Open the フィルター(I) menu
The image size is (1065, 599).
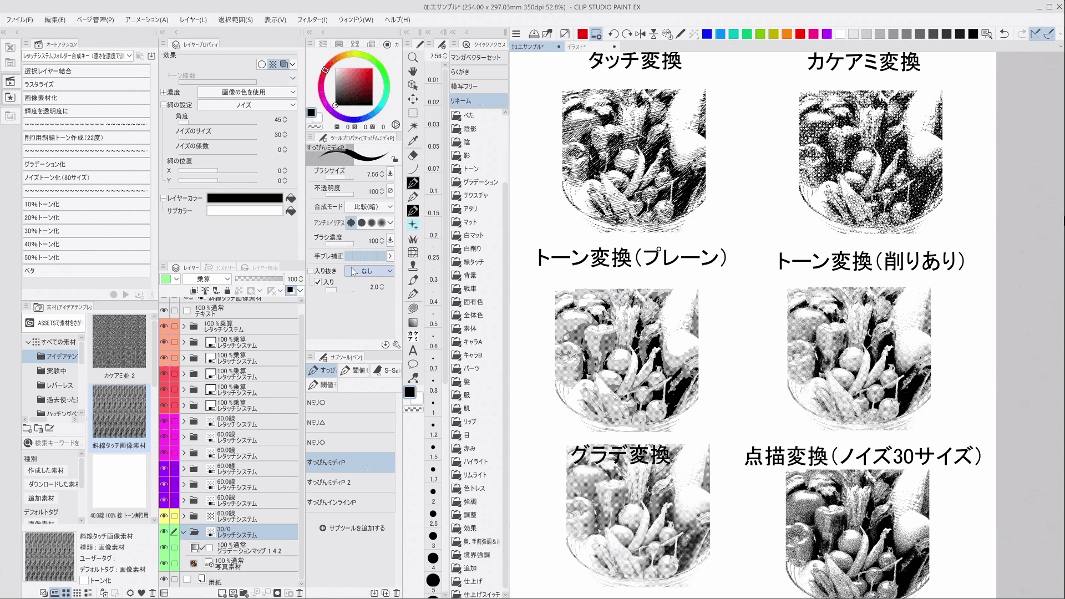(312, 19)
